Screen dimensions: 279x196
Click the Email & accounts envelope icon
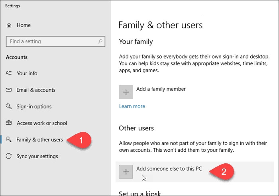[x=9, y=90]
